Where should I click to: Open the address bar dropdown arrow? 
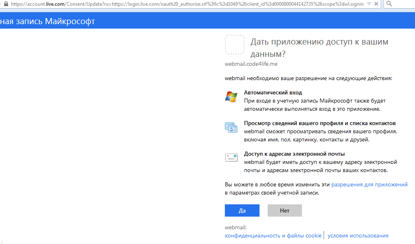(x=369, y=4)
